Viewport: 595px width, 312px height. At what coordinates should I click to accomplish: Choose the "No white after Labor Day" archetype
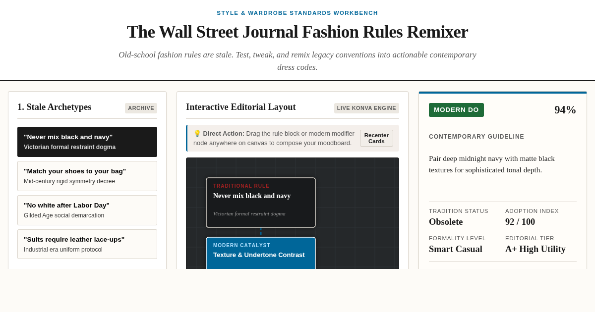[x=87, y=210]
